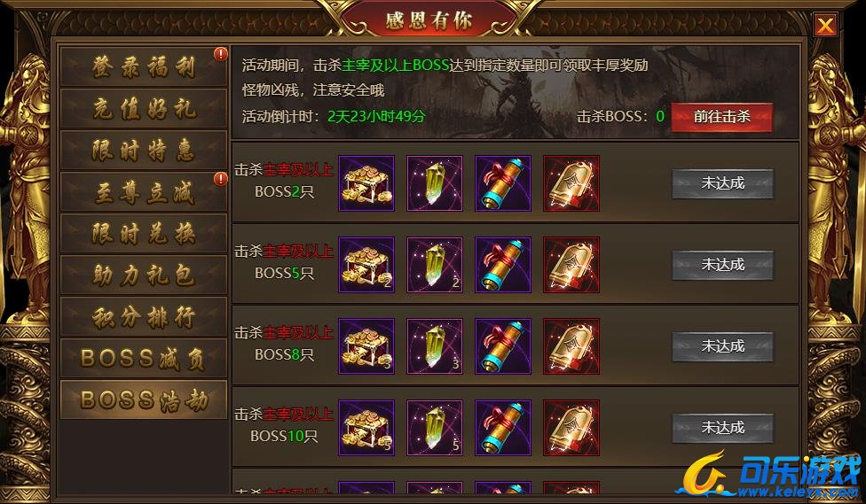866x504 pixels.
Task: Click 未达成 button for BOSS2 reward
Action: pyautogui.click(x=722, y=183)
